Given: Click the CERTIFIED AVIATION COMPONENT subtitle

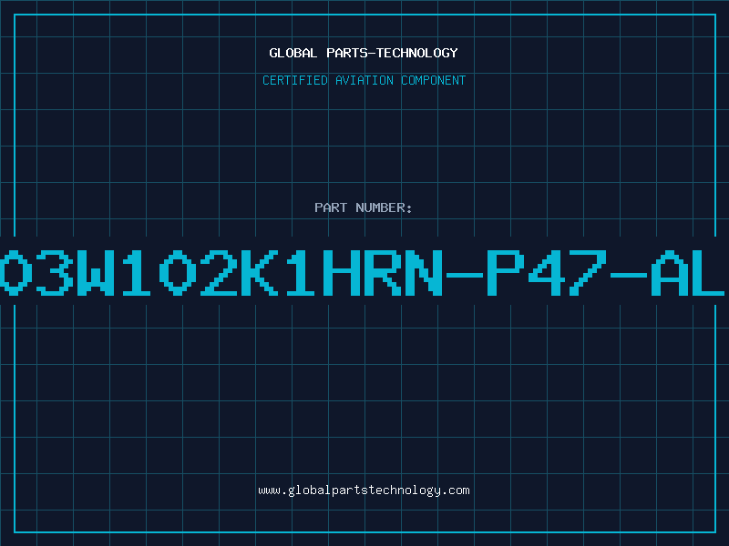Looking at the screenshot, I should [364, 80].
